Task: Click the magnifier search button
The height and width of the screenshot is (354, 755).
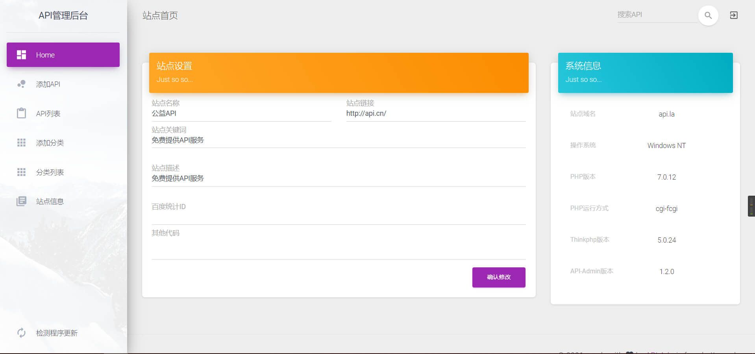Action: [x=708, y=15]
